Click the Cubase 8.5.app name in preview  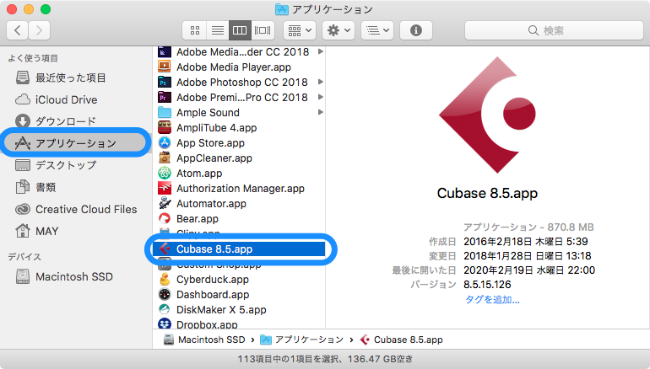tap(488, 193)
